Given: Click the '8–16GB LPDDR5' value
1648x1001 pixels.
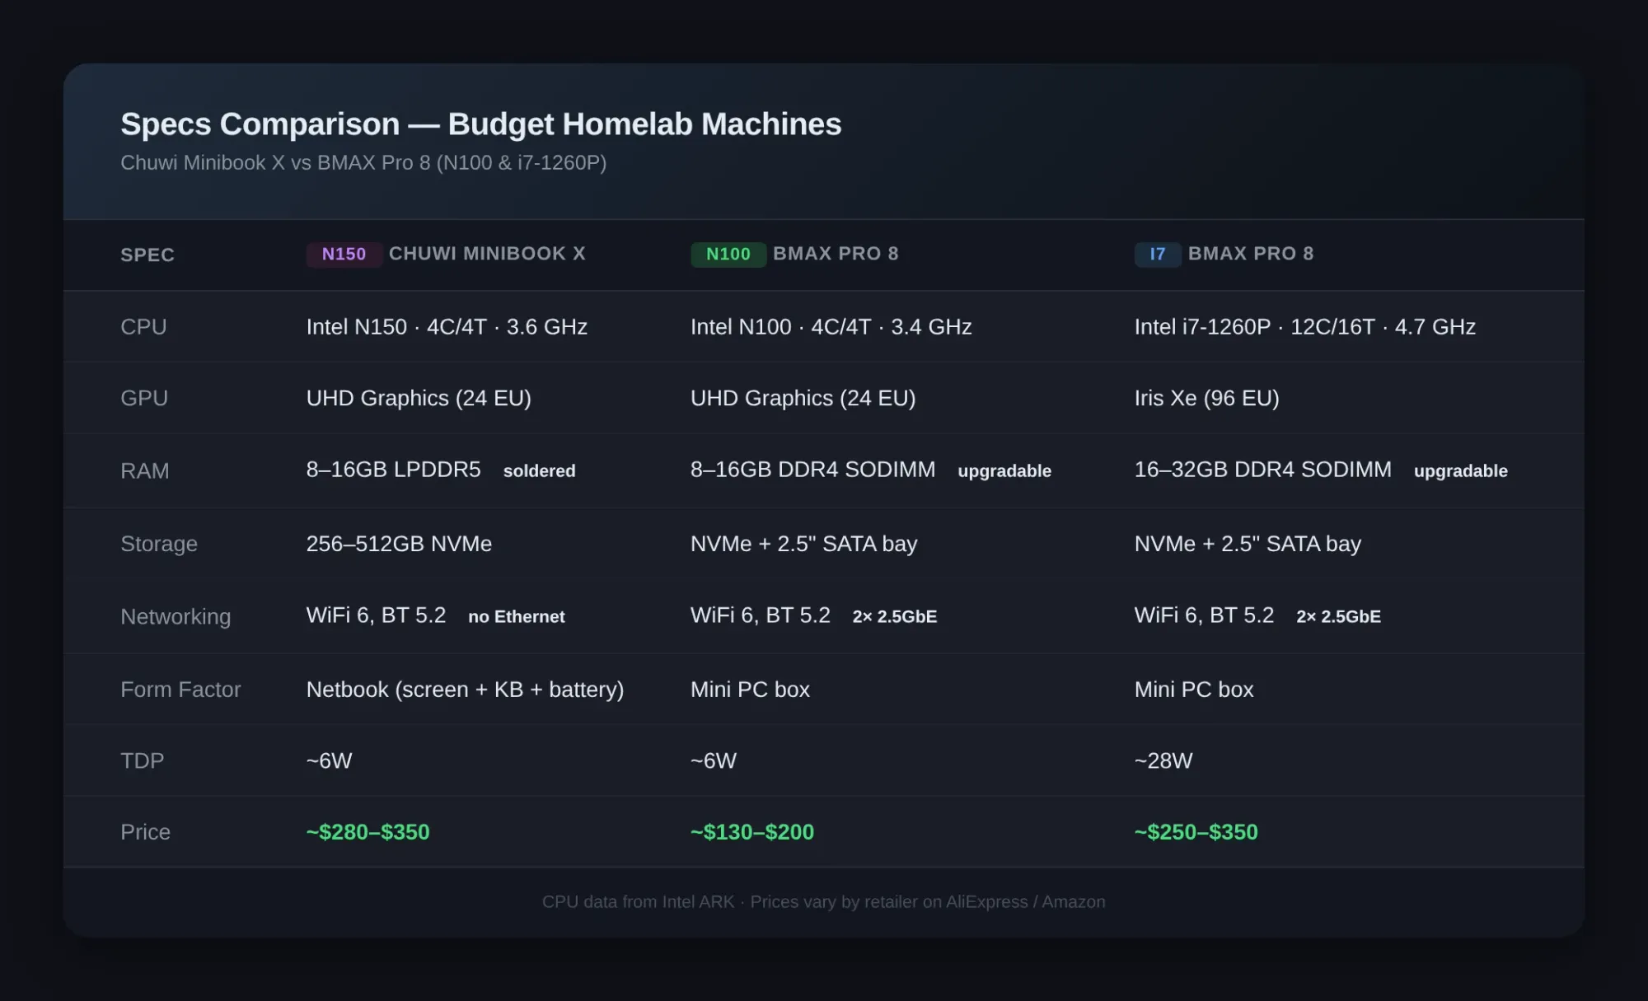Looking at the screenshot, I should [394, 470].
